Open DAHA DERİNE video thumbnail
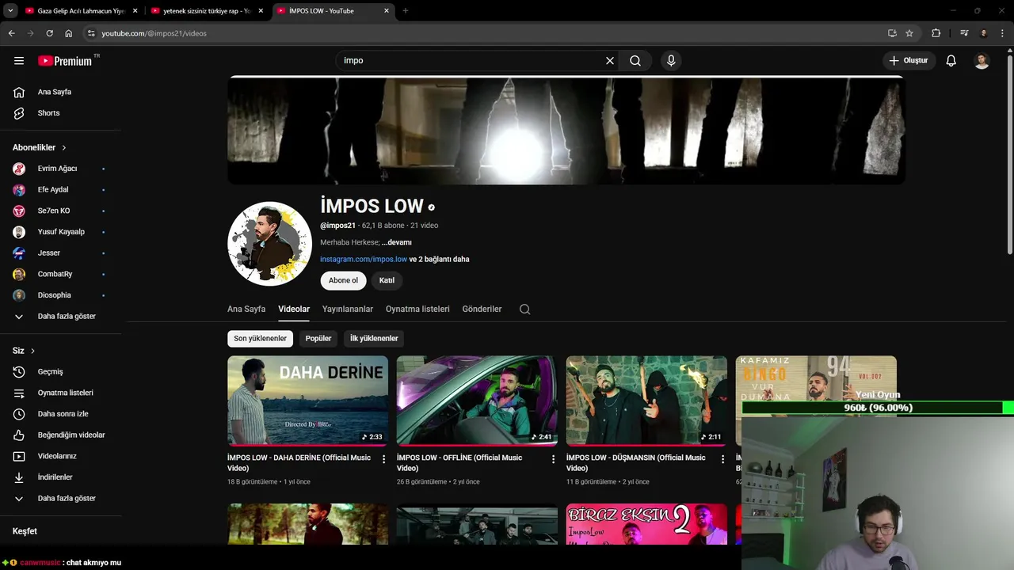Image resolution: width=1014 pixels, height=570 pixels. click(x=307, y=401)
